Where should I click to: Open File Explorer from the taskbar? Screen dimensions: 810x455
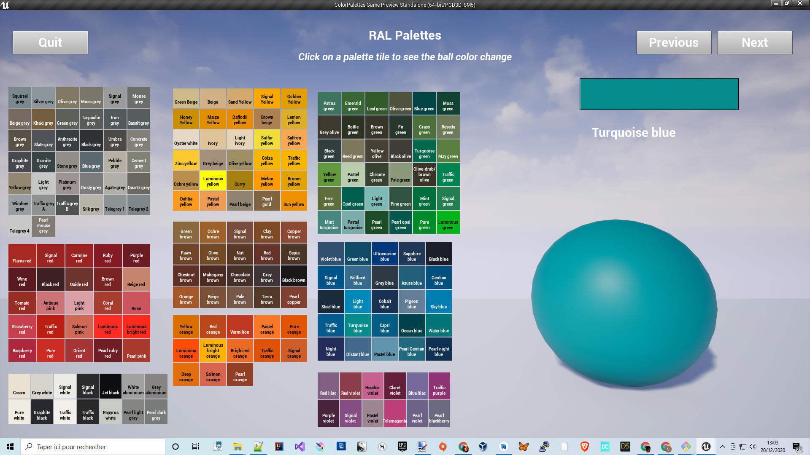pyautogui.click(x=238, y=447)
